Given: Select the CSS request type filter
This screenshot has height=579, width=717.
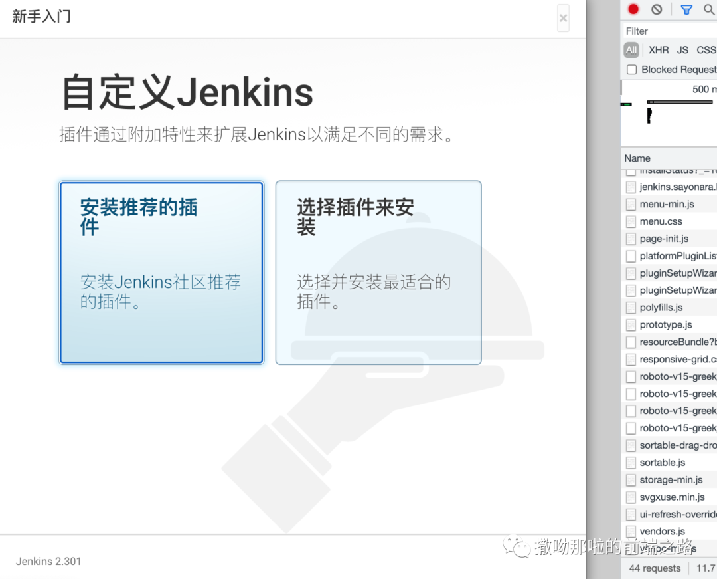Looking at the screenshot, I should tap(706, 50).
